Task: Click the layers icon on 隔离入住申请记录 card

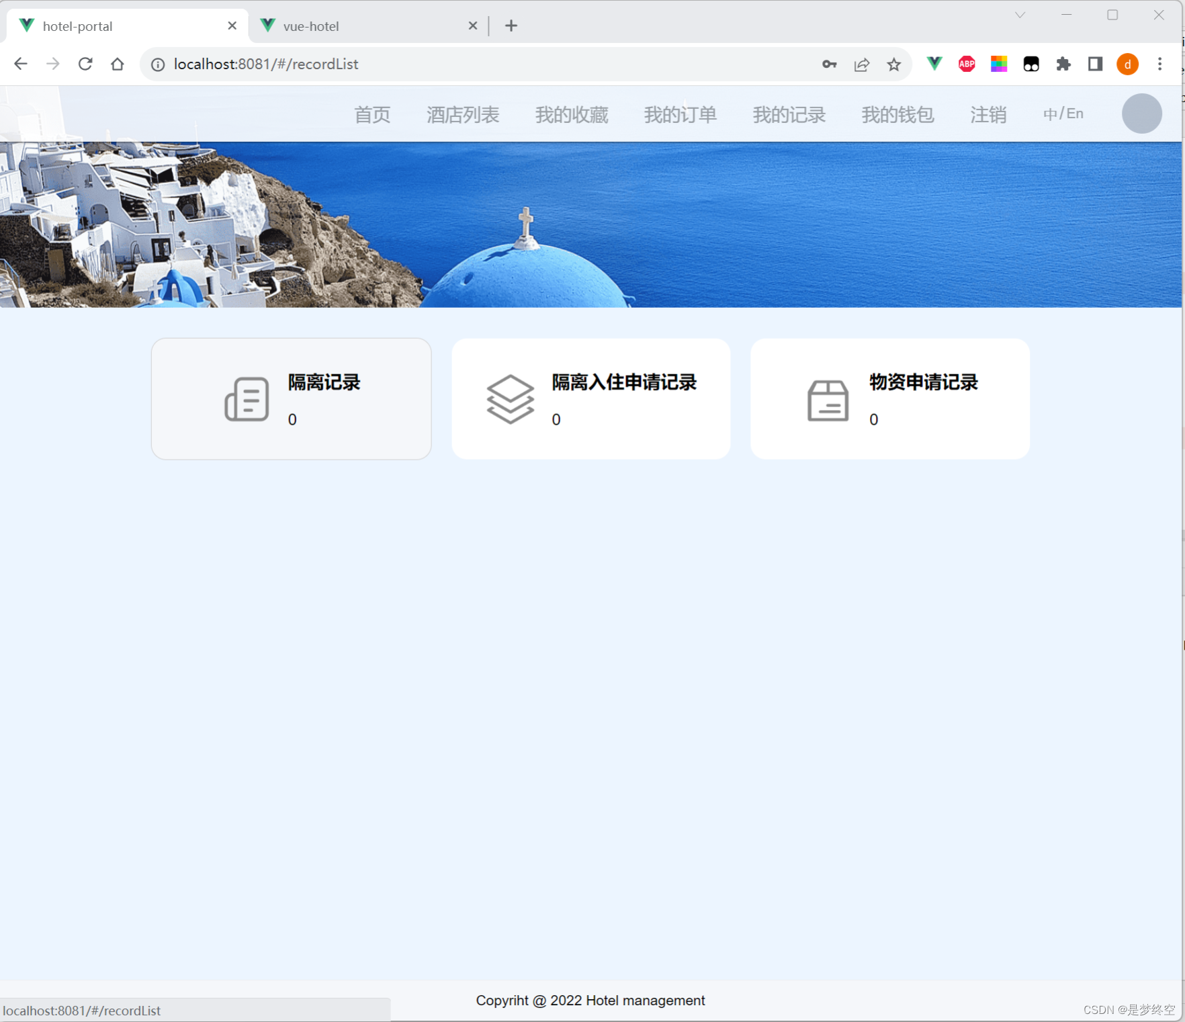Action: [510, 399]
